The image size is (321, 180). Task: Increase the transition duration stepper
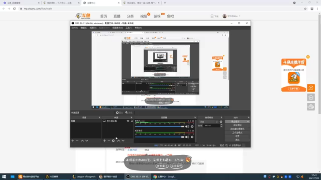(221, 125)
